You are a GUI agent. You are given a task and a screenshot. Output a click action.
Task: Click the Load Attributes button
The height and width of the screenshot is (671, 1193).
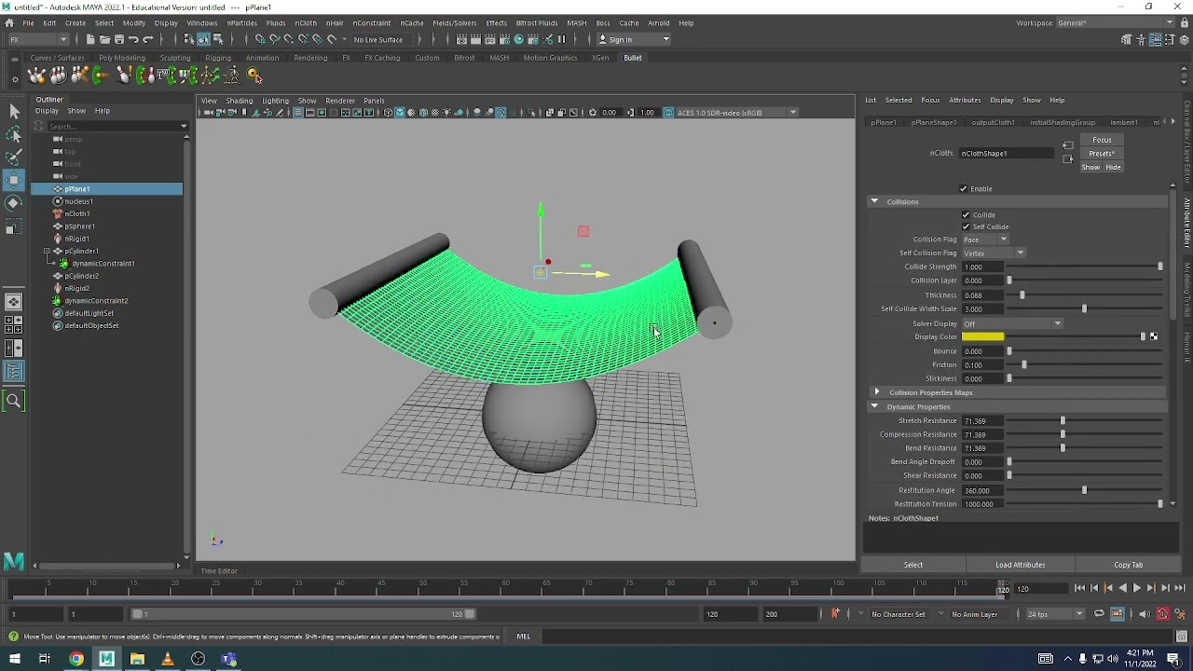coord(1020,565)
